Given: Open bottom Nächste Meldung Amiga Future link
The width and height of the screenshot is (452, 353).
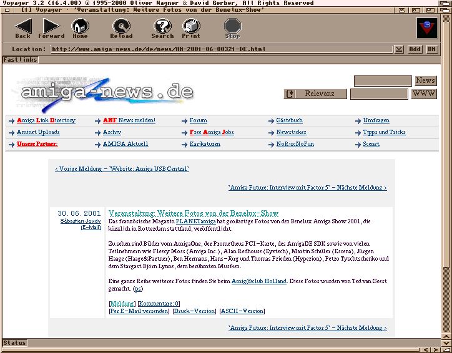Looking at the screenshot, I should click(308, 327).
